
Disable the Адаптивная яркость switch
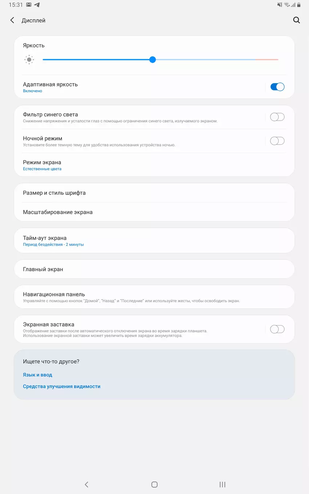[x=277, y=87]
